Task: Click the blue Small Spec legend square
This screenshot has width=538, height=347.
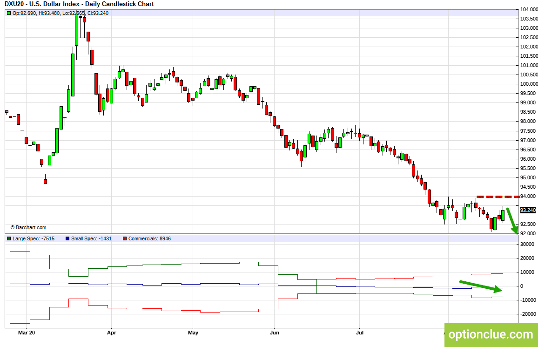Action: pos(67,239)
